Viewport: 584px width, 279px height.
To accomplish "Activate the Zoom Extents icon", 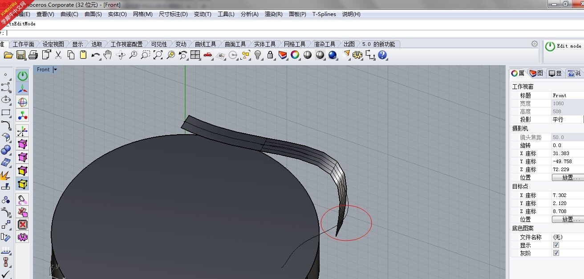I will [158, 55].
